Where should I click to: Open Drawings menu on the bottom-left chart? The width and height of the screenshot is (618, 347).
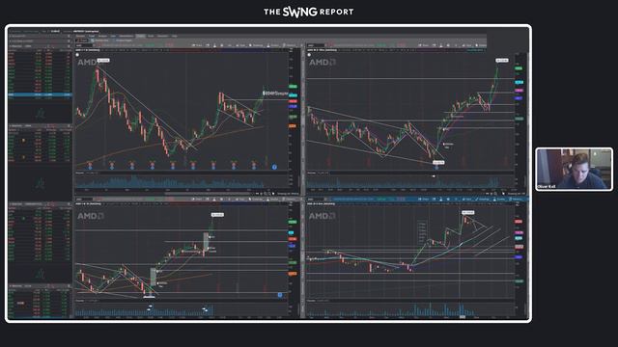257,200
